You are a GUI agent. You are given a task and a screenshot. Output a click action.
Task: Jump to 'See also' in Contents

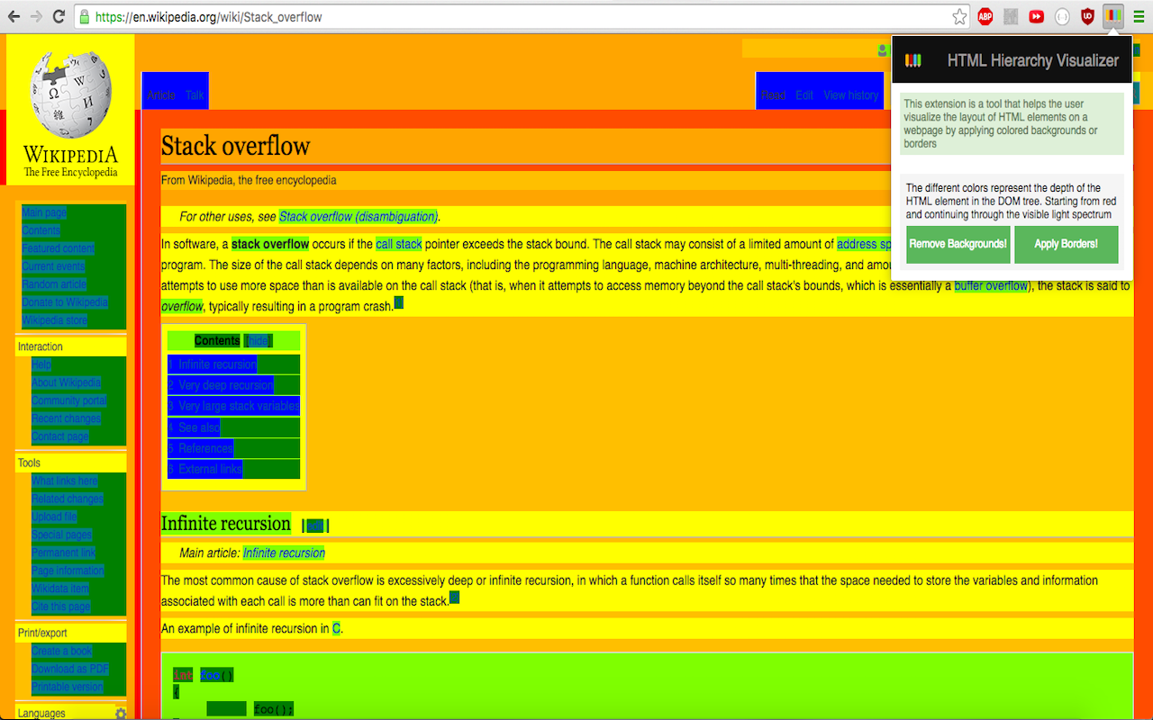[x=194, y=427]
